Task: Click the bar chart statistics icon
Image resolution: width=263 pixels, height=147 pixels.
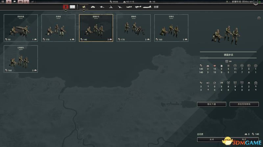Action: click(x=32, y=2)
